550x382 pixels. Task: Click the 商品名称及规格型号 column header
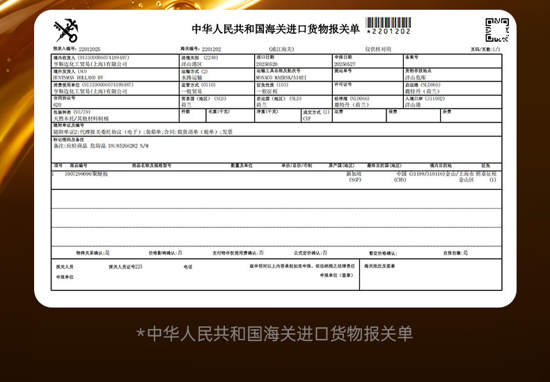[x=152, y=166]
